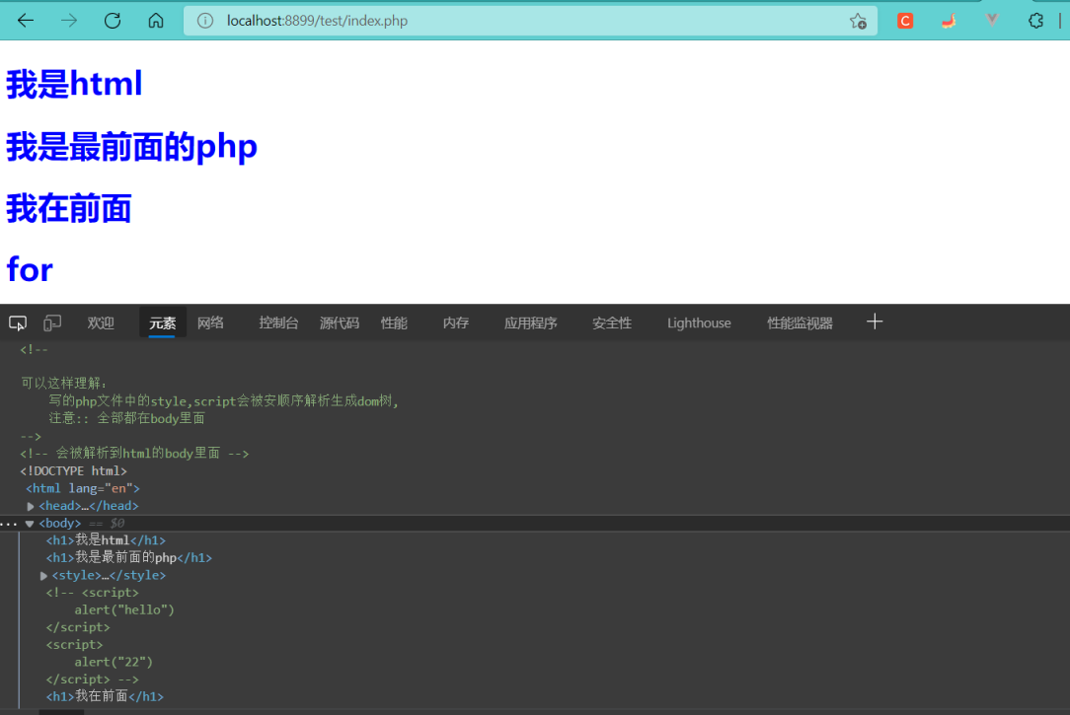
Task: Activate the inspect element picker
Action: click(x=18, y=323)
